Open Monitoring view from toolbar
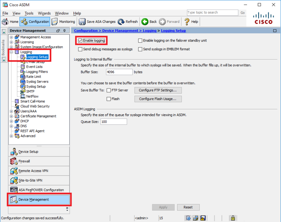The image size is (281, 222). click(x=55, y=22)
